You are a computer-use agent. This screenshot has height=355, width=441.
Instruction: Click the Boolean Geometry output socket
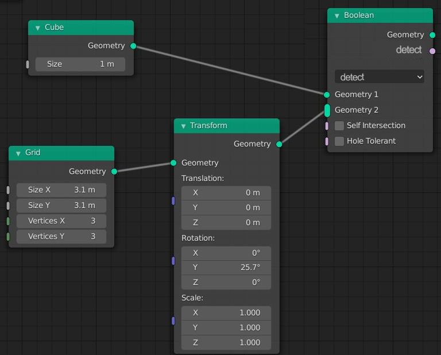[x=432, y=35]
